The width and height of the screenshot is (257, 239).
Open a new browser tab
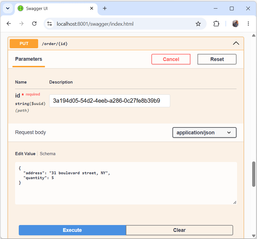(x=105, y=8)
